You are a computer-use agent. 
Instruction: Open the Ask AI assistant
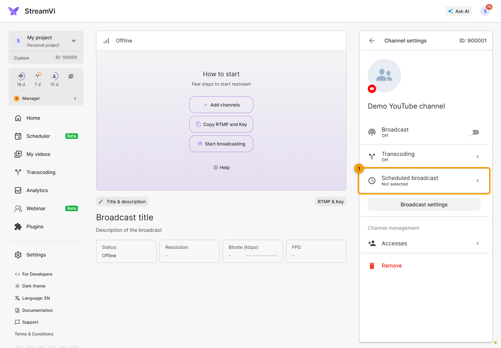tap(458, 11)
